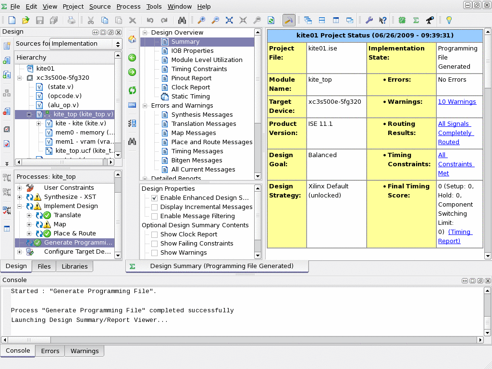Enable Enhanced Design Summary checkbox
The image size is (492, 369).
(154, 198)
